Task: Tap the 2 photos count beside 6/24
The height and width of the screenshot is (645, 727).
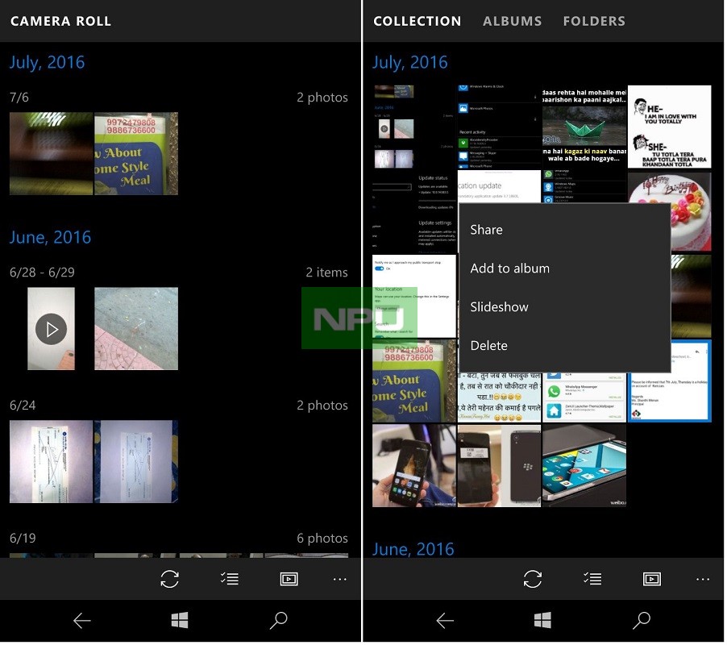Action: pyautogui.click(x=323, y=406)
